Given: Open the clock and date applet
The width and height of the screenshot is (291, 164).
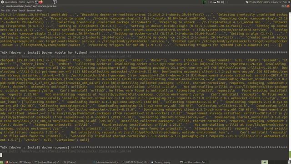Looking at the screenshot, I should pyautogui.click(x=279, y=2).
